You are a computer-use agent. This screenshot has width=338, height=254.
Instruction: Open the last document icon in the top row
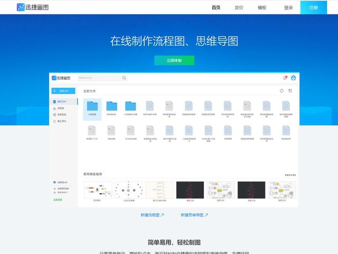coord(286,106)
